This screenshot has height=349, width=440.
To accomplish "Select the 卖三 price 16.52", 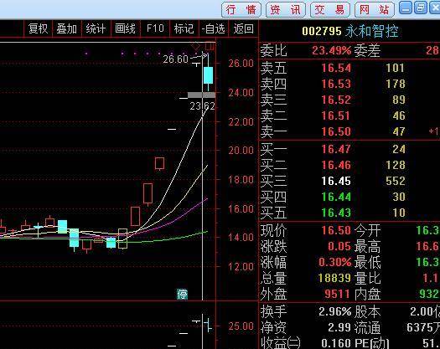I will click(x=336, y=100).
